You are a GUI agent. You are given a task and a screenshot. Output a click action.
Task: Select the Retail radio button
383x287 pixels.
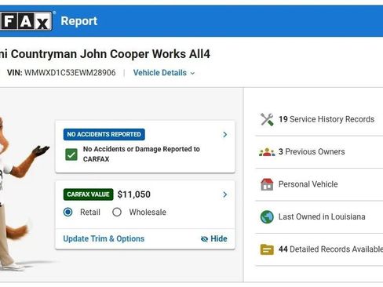pos(68,212)
